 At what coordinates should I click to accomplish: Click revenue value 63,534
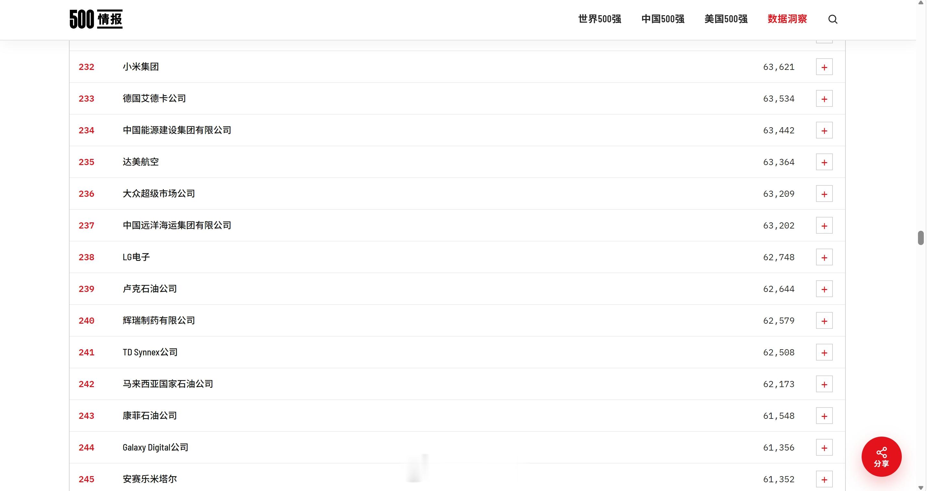coord(778,99)
